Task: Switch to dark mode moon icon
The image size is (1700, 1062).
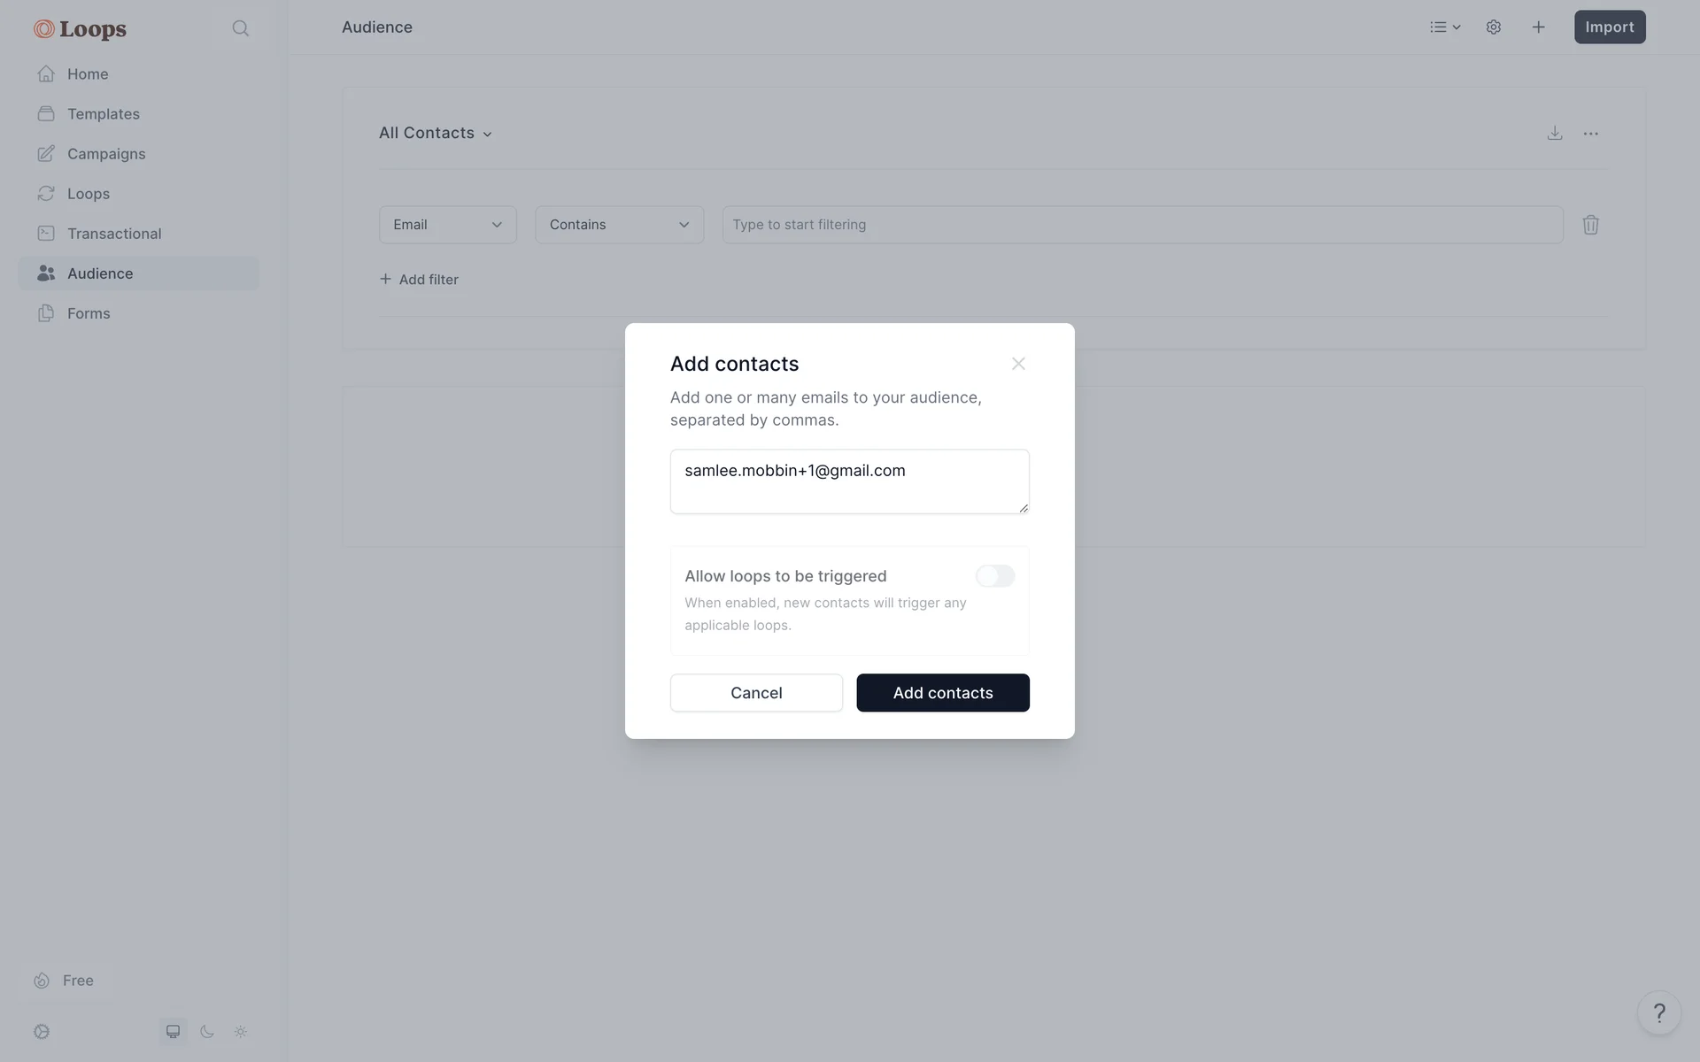Action: click(x=207, y=1032)
